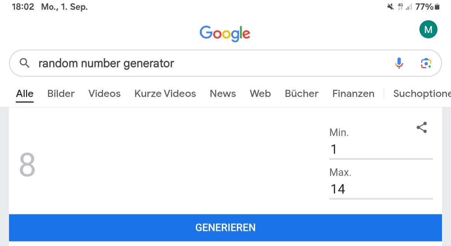Edit the Min. value field
Viewport: 451px width, 246px height.
(x=380, y=149)
